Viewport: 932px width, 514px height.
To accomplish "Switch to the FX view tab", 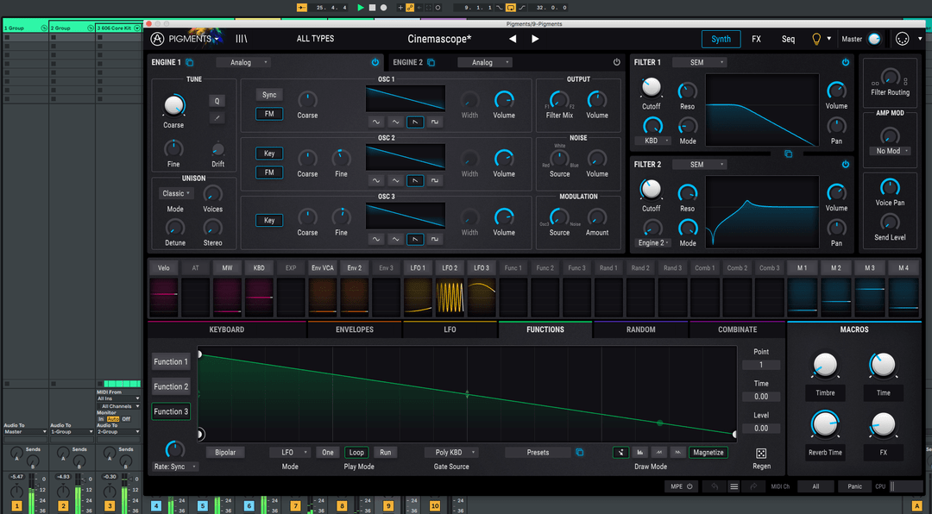I will (x=756, y=39).
